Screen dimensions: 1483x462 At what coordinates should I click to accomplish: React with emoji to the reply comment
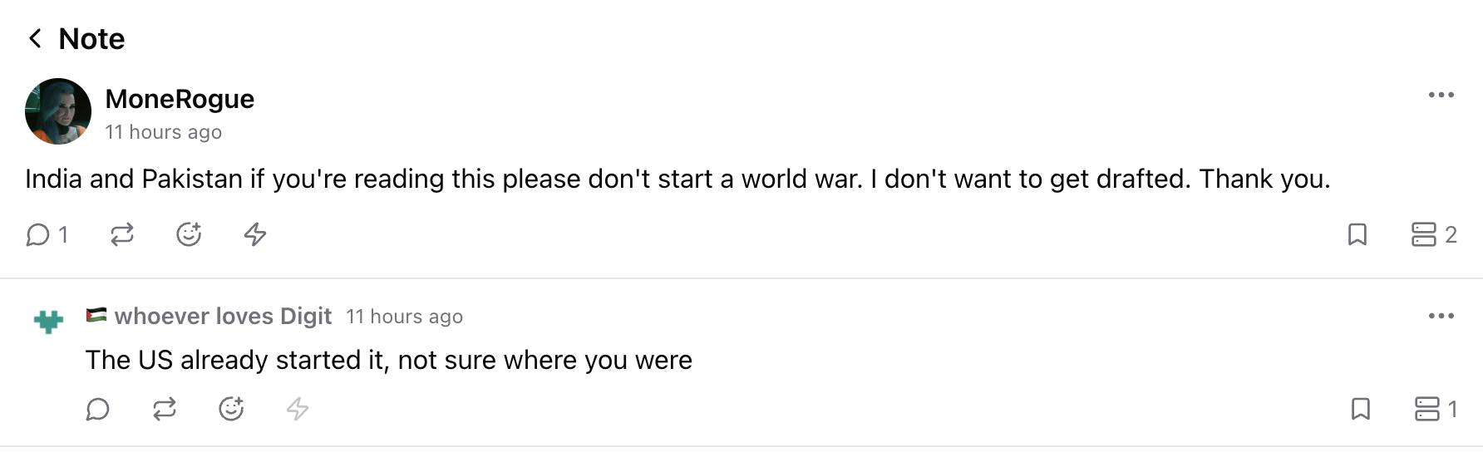coord(231,410)
